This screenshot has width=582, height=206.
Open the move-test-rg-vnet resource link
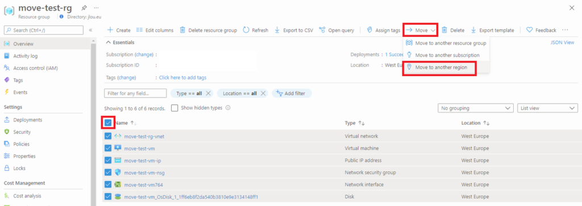[x=144, y=136]
